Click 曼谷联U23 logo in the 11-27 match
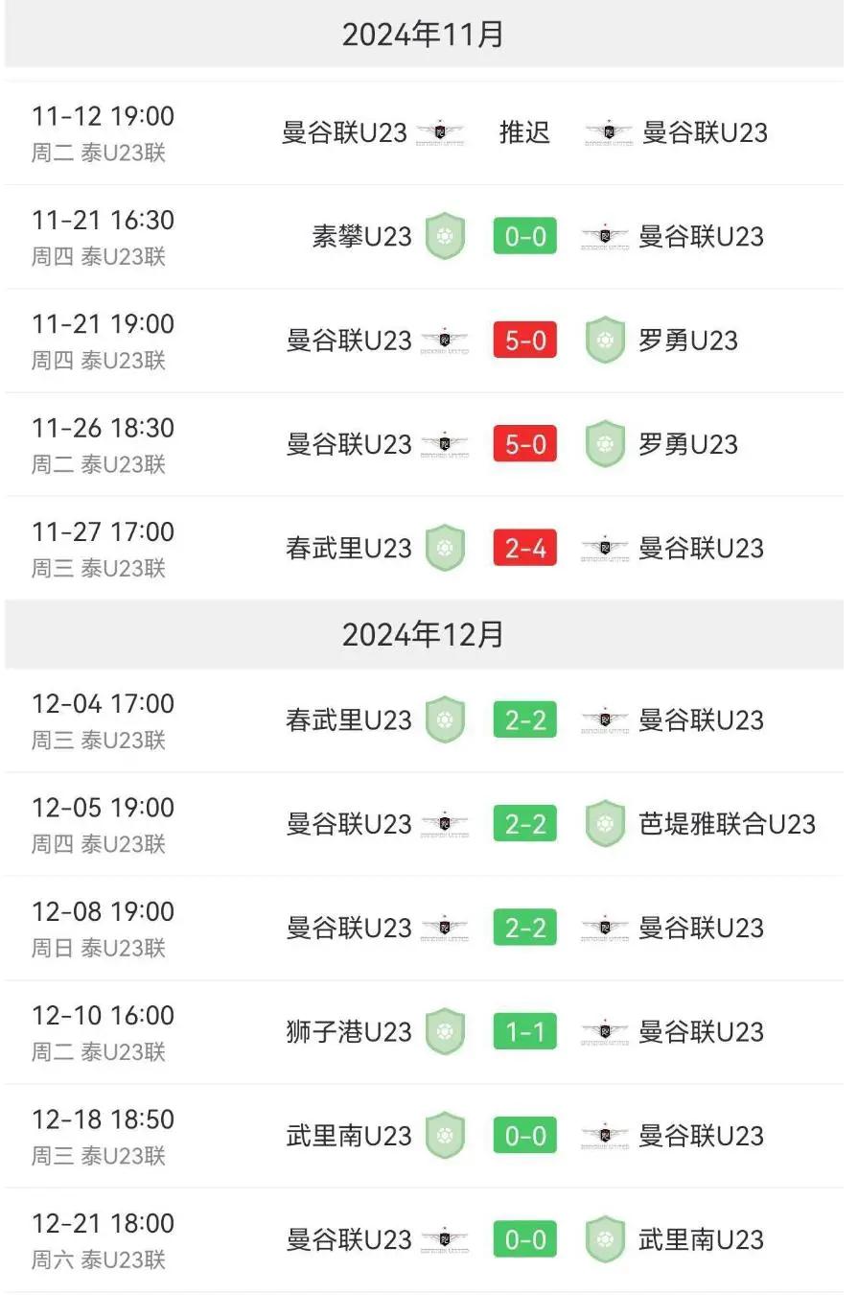Image resolution: width=858 pixels, height=1295 pixels. [605, 548]
